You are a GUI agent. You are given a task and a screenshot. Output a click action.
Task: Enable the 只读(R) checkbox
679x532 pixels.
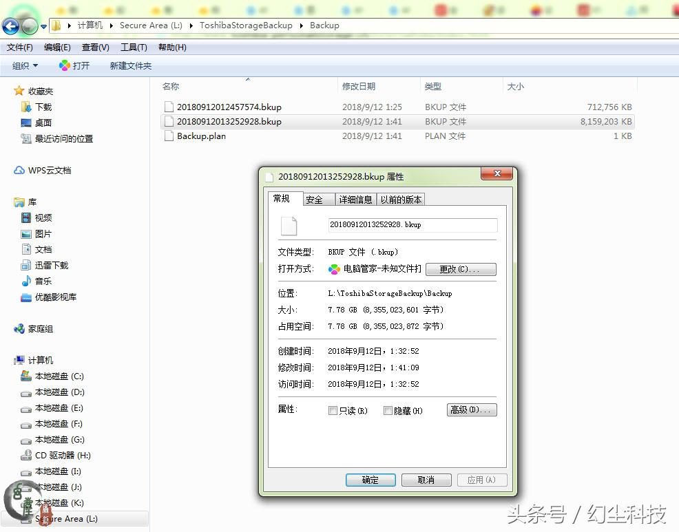tap(333, 409)
